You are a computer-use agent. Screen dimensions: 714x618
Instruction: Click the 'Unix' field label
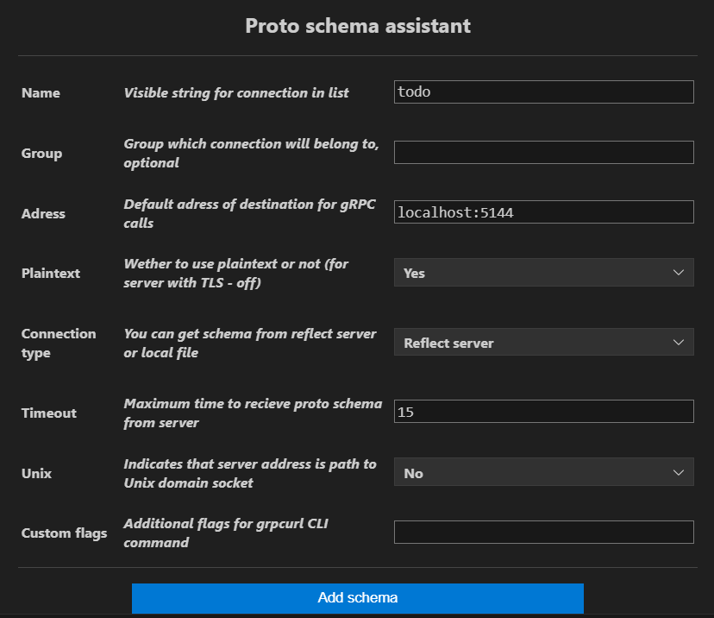coord(36,474)
